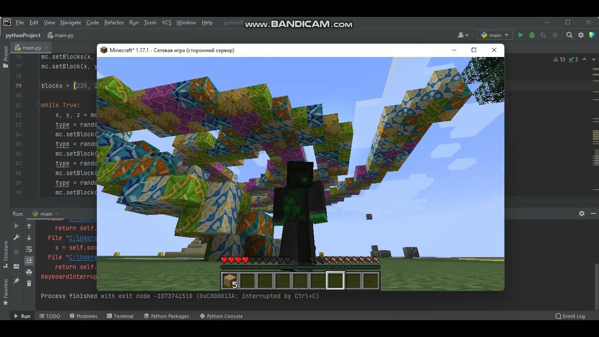
Task: Open the Window menu
Action: tap(186, 22)
